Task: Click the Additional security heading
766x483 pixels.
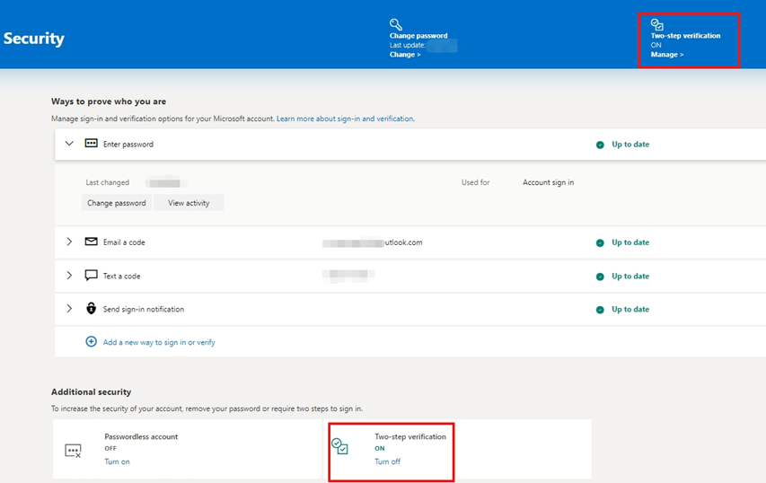Action: tap(92, 391)
